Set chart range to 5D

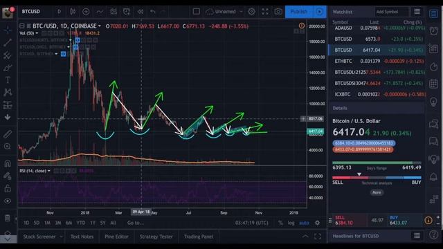coord(37,223)
